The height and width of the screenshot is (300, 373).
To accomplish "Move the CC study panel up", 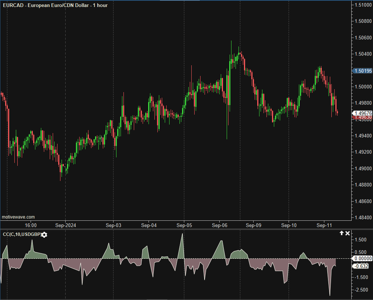I will click(x=341, y=233).
